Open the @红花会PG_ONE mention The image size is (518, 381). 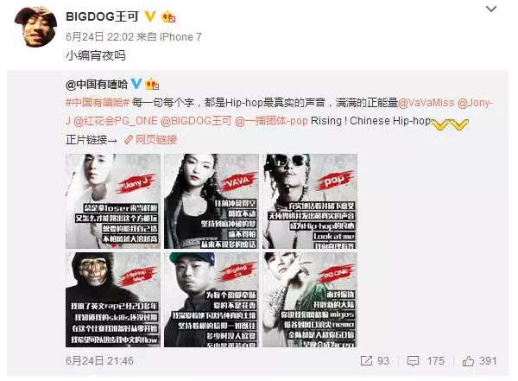[x=116, y=121]
